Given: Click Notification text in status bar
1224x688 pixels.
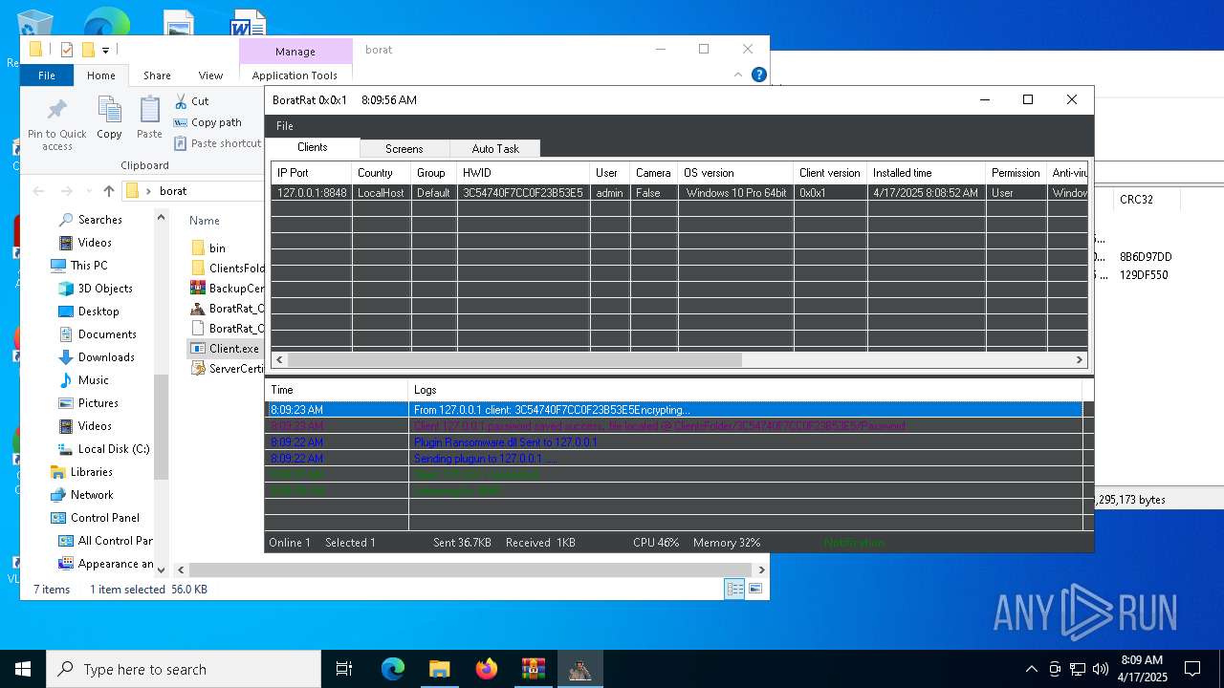Looking at the screenshot, I should 854,543.
